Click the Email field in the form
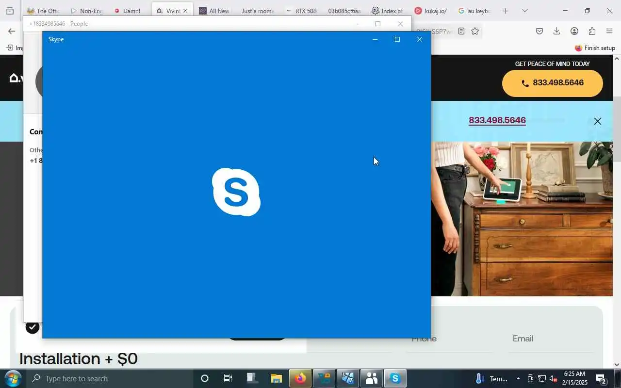The image size is (621, 388). 550,339
